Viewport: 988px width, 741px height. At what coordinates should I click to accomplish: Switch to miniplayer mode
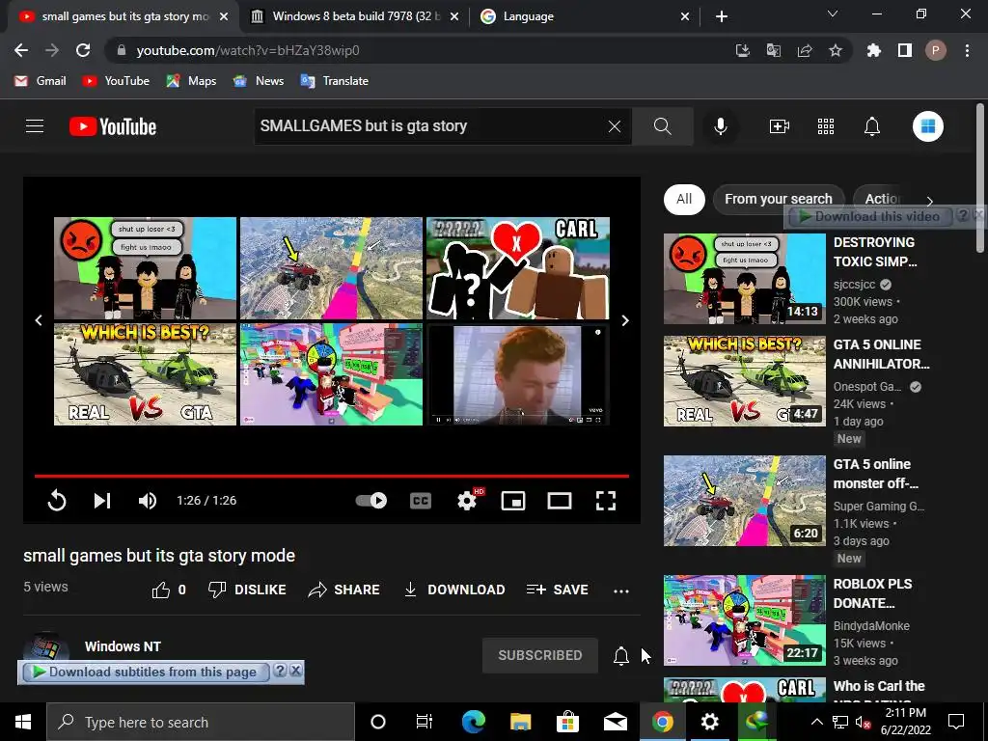tap(513, 501)
